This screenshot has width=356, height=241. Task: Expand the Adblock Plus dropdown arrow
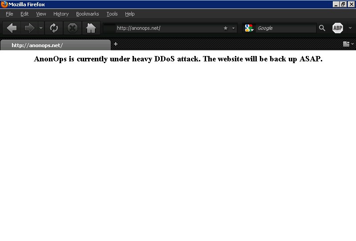(x=350, y=28)
